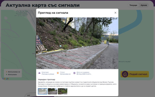The width and height of the screenshot is (155, 97).
Task: Click the calendar icon for creation date
Action: coord(74,73)
